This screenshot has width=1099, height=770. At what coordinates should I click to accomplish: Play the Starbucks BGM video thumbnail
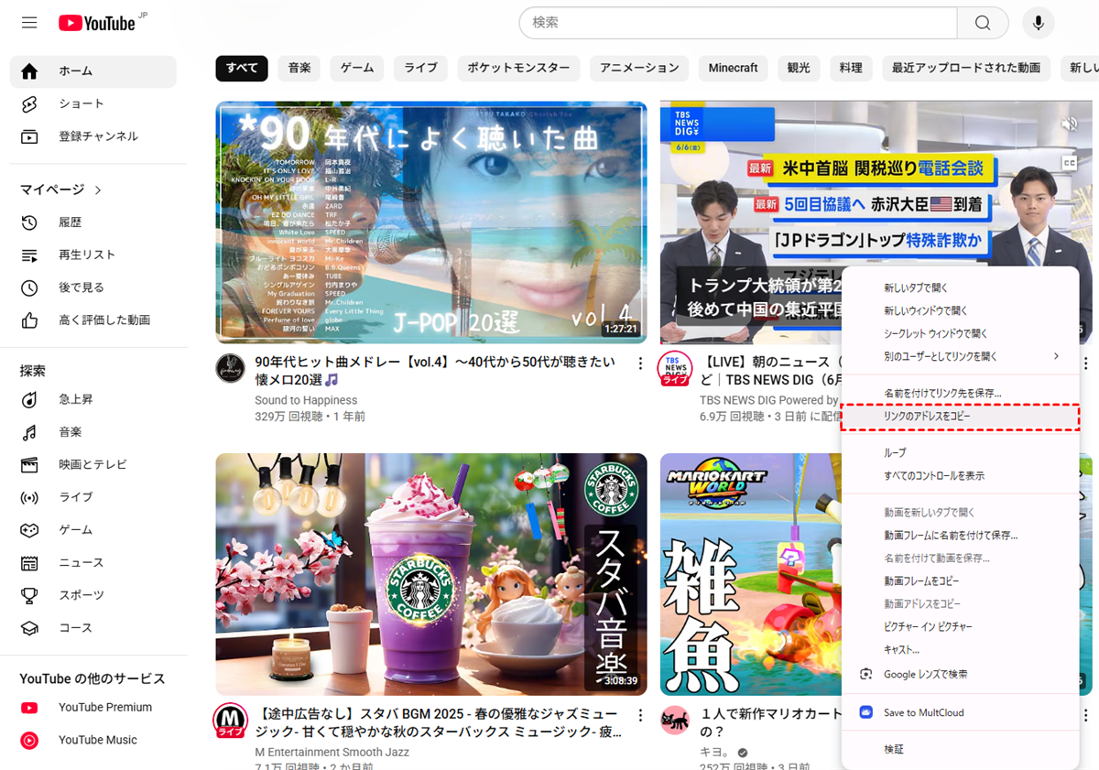pyautogui.click(x=430, y=573)
